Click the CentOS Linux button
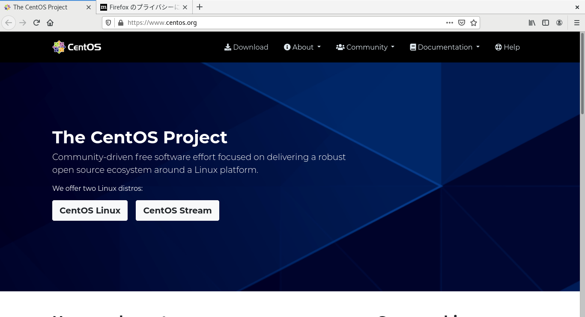 [x=90, y=210]
